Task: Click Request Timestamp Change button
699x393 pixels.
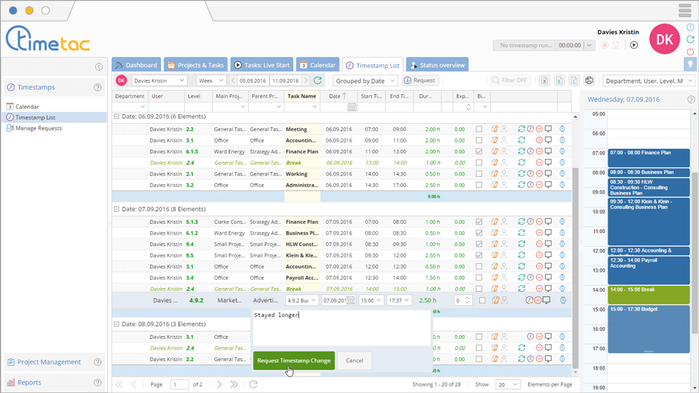Action: tap(294, 360)
